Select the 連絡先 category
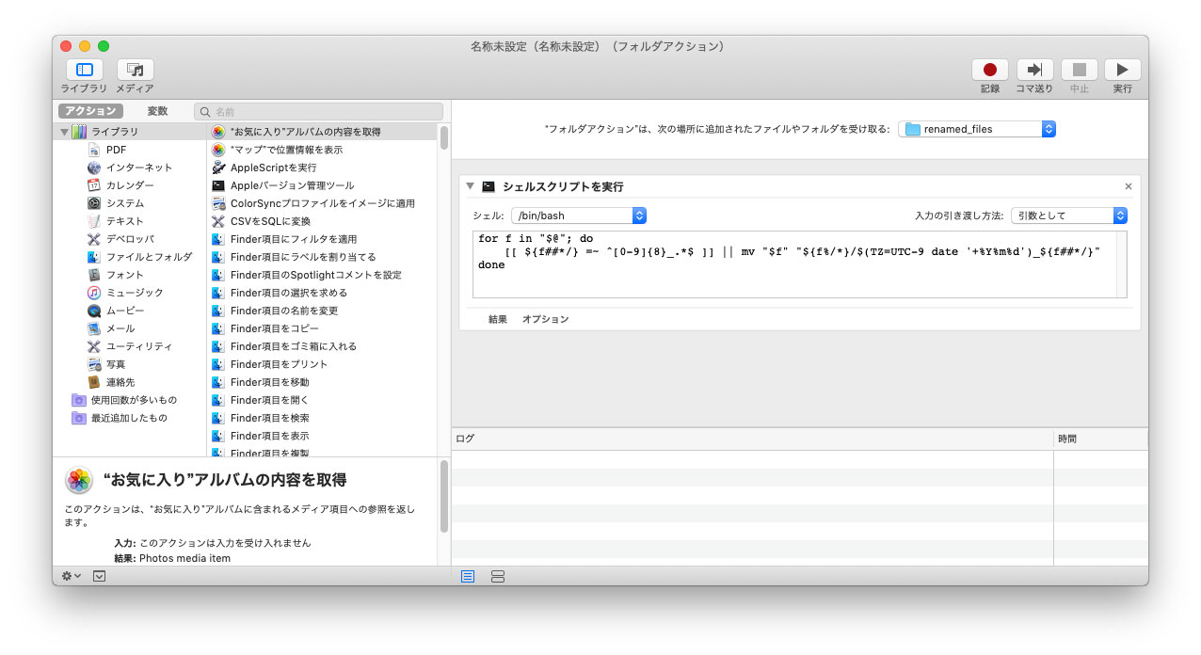The height and width of the screenshot is (655, 1201). coord(111,382)
